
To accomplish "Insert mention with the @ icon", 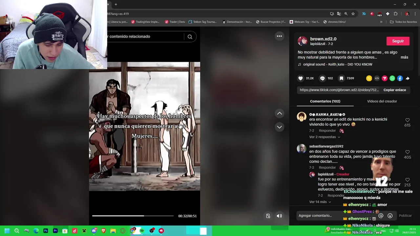I will [x=381, y=216].
